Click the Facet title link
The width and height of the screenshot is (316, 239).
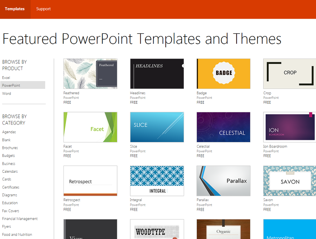pos(68,147)
